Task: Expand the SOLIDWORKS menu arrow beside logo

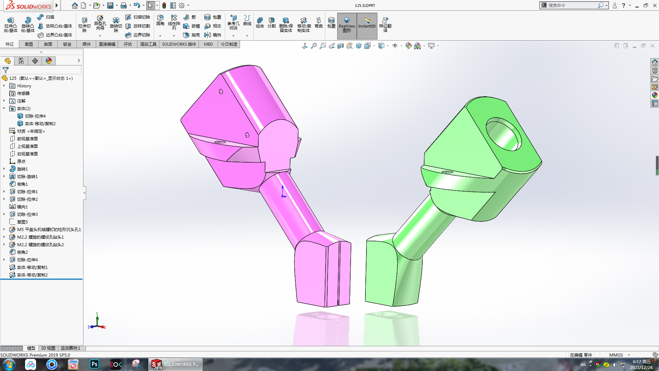Action: (57, 6)
